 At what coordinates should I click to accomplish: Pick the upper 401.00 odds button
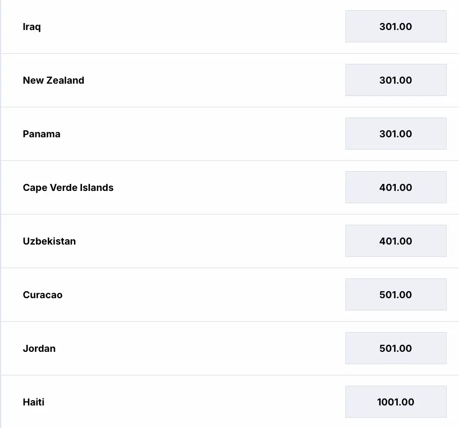[396, 187]
